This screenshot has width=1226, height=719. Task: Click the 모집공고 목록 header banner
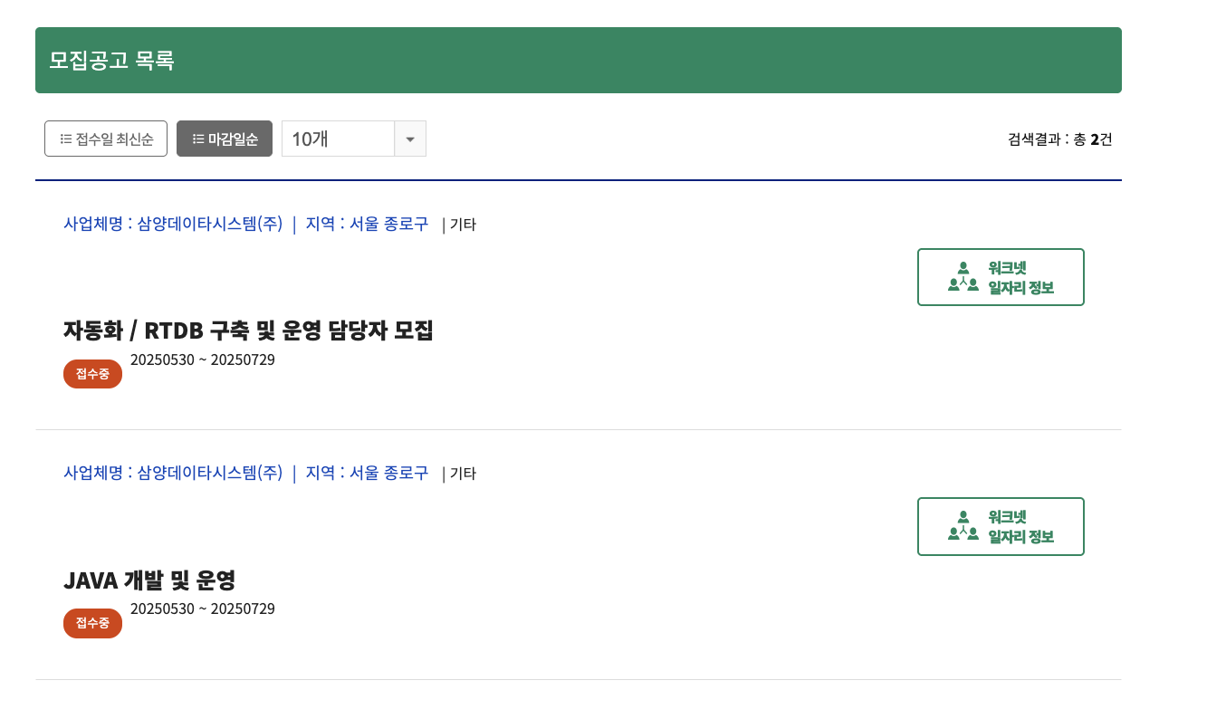tap(578, 60)
